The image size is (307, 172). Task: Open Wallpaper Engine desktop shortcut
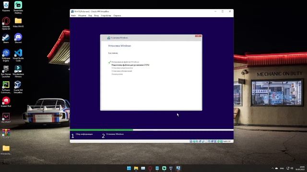pos(6,55)
